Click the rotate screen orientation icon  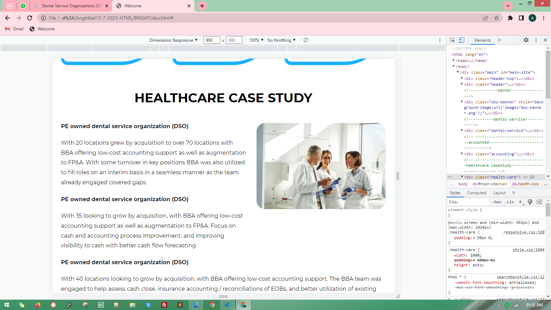coord(306,40)
